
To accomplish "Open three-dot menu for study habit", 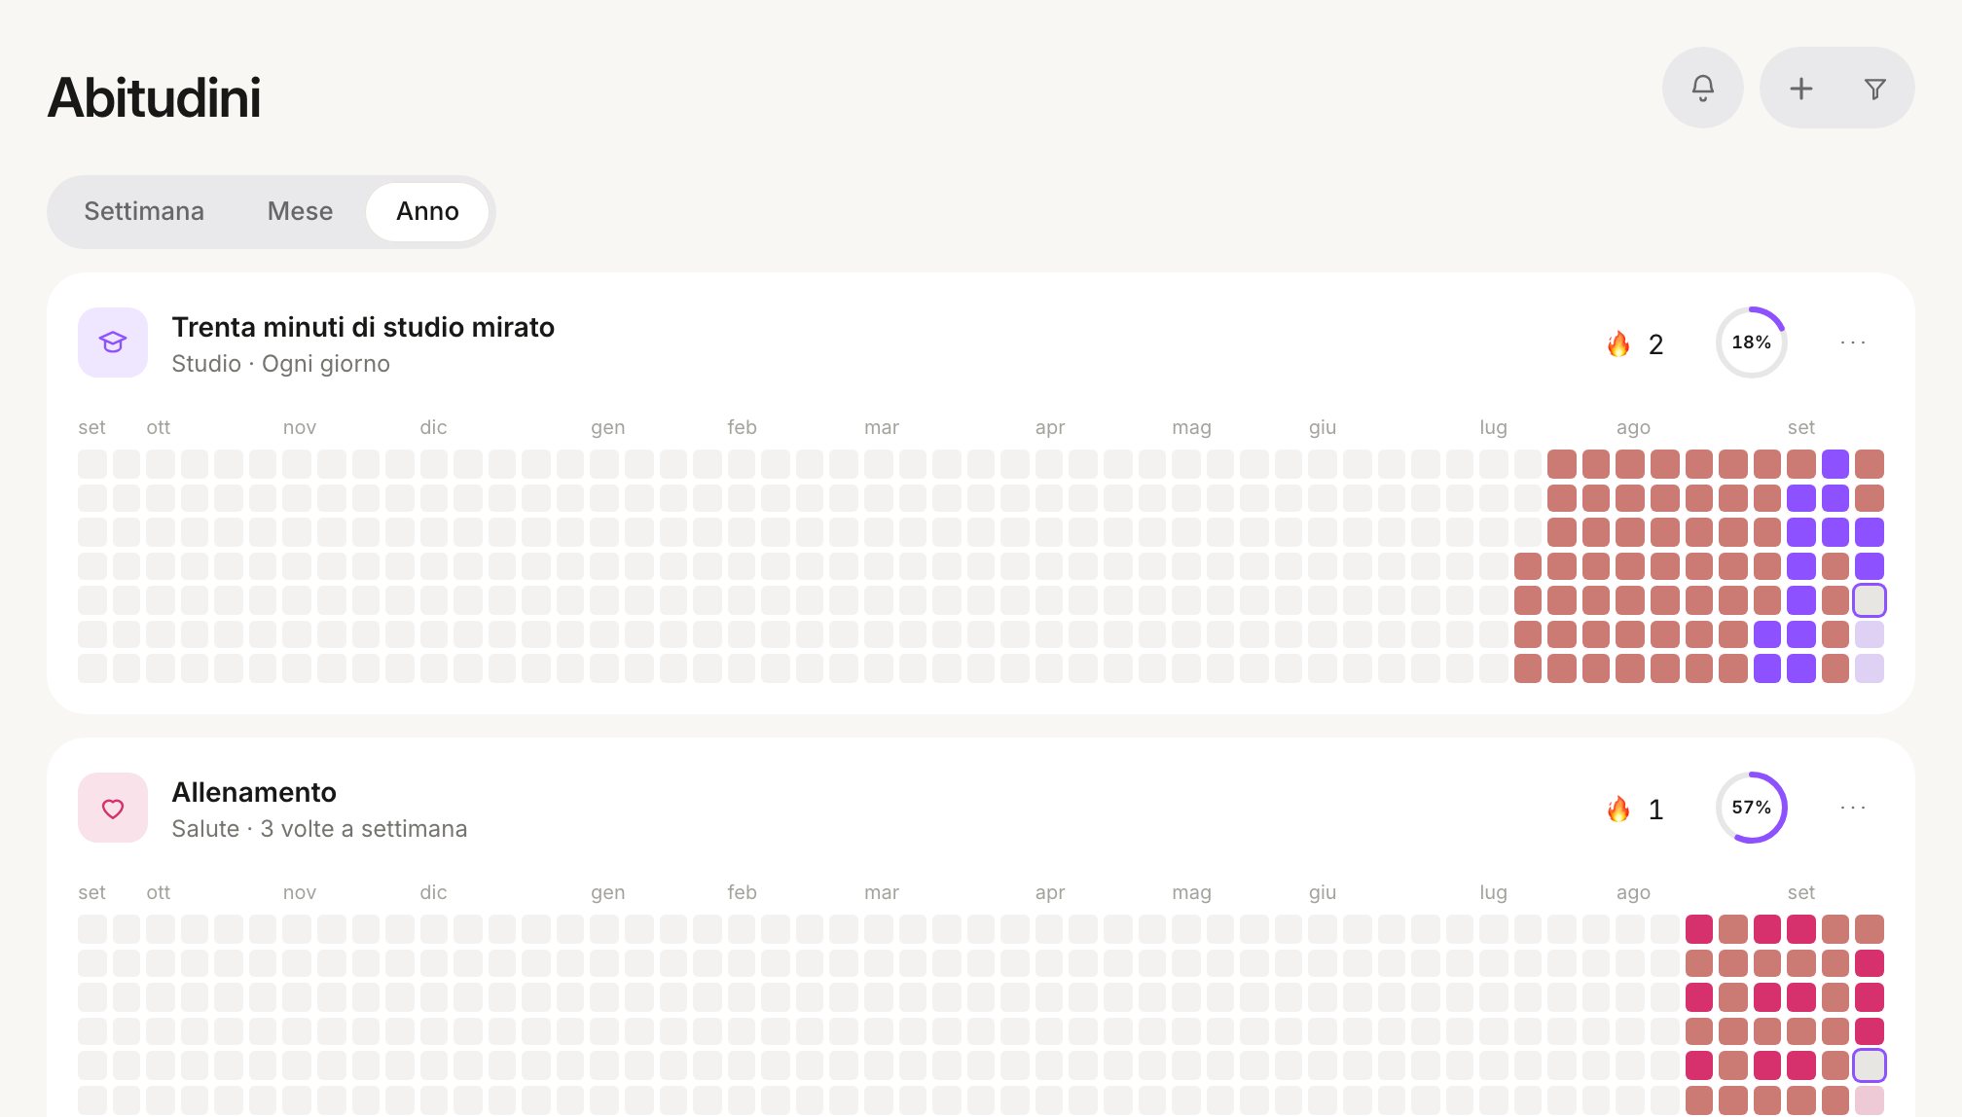I will click(1853, 342).
